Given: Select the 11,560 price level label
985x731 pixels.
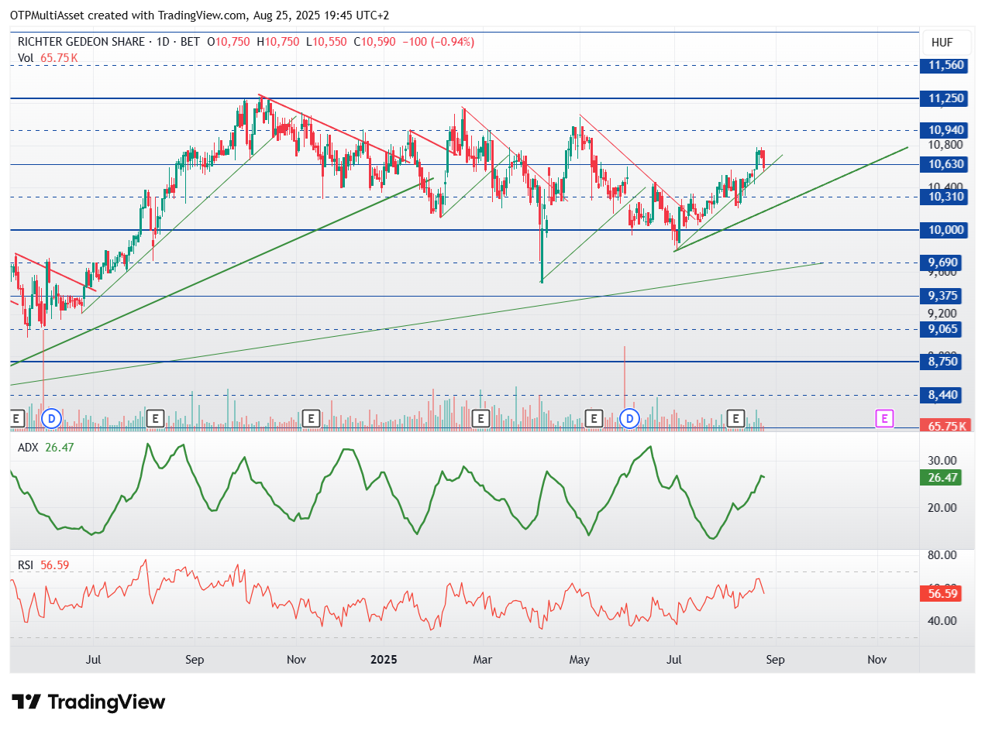Looking at the screenshot, I should point(945,65).
